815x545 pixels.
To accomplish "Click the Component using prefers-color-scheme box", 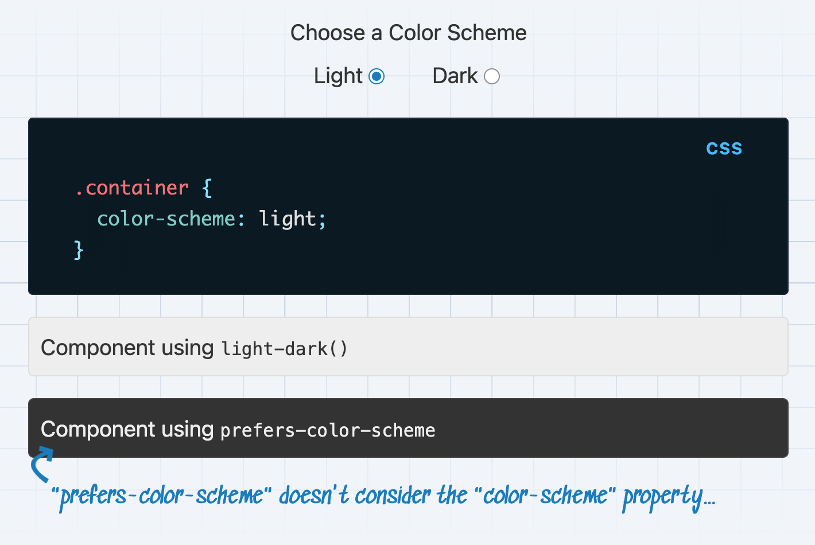I will point(408,427).
